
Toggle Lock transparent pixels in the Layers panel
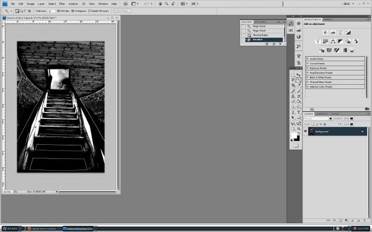click(x=312, y=124)
